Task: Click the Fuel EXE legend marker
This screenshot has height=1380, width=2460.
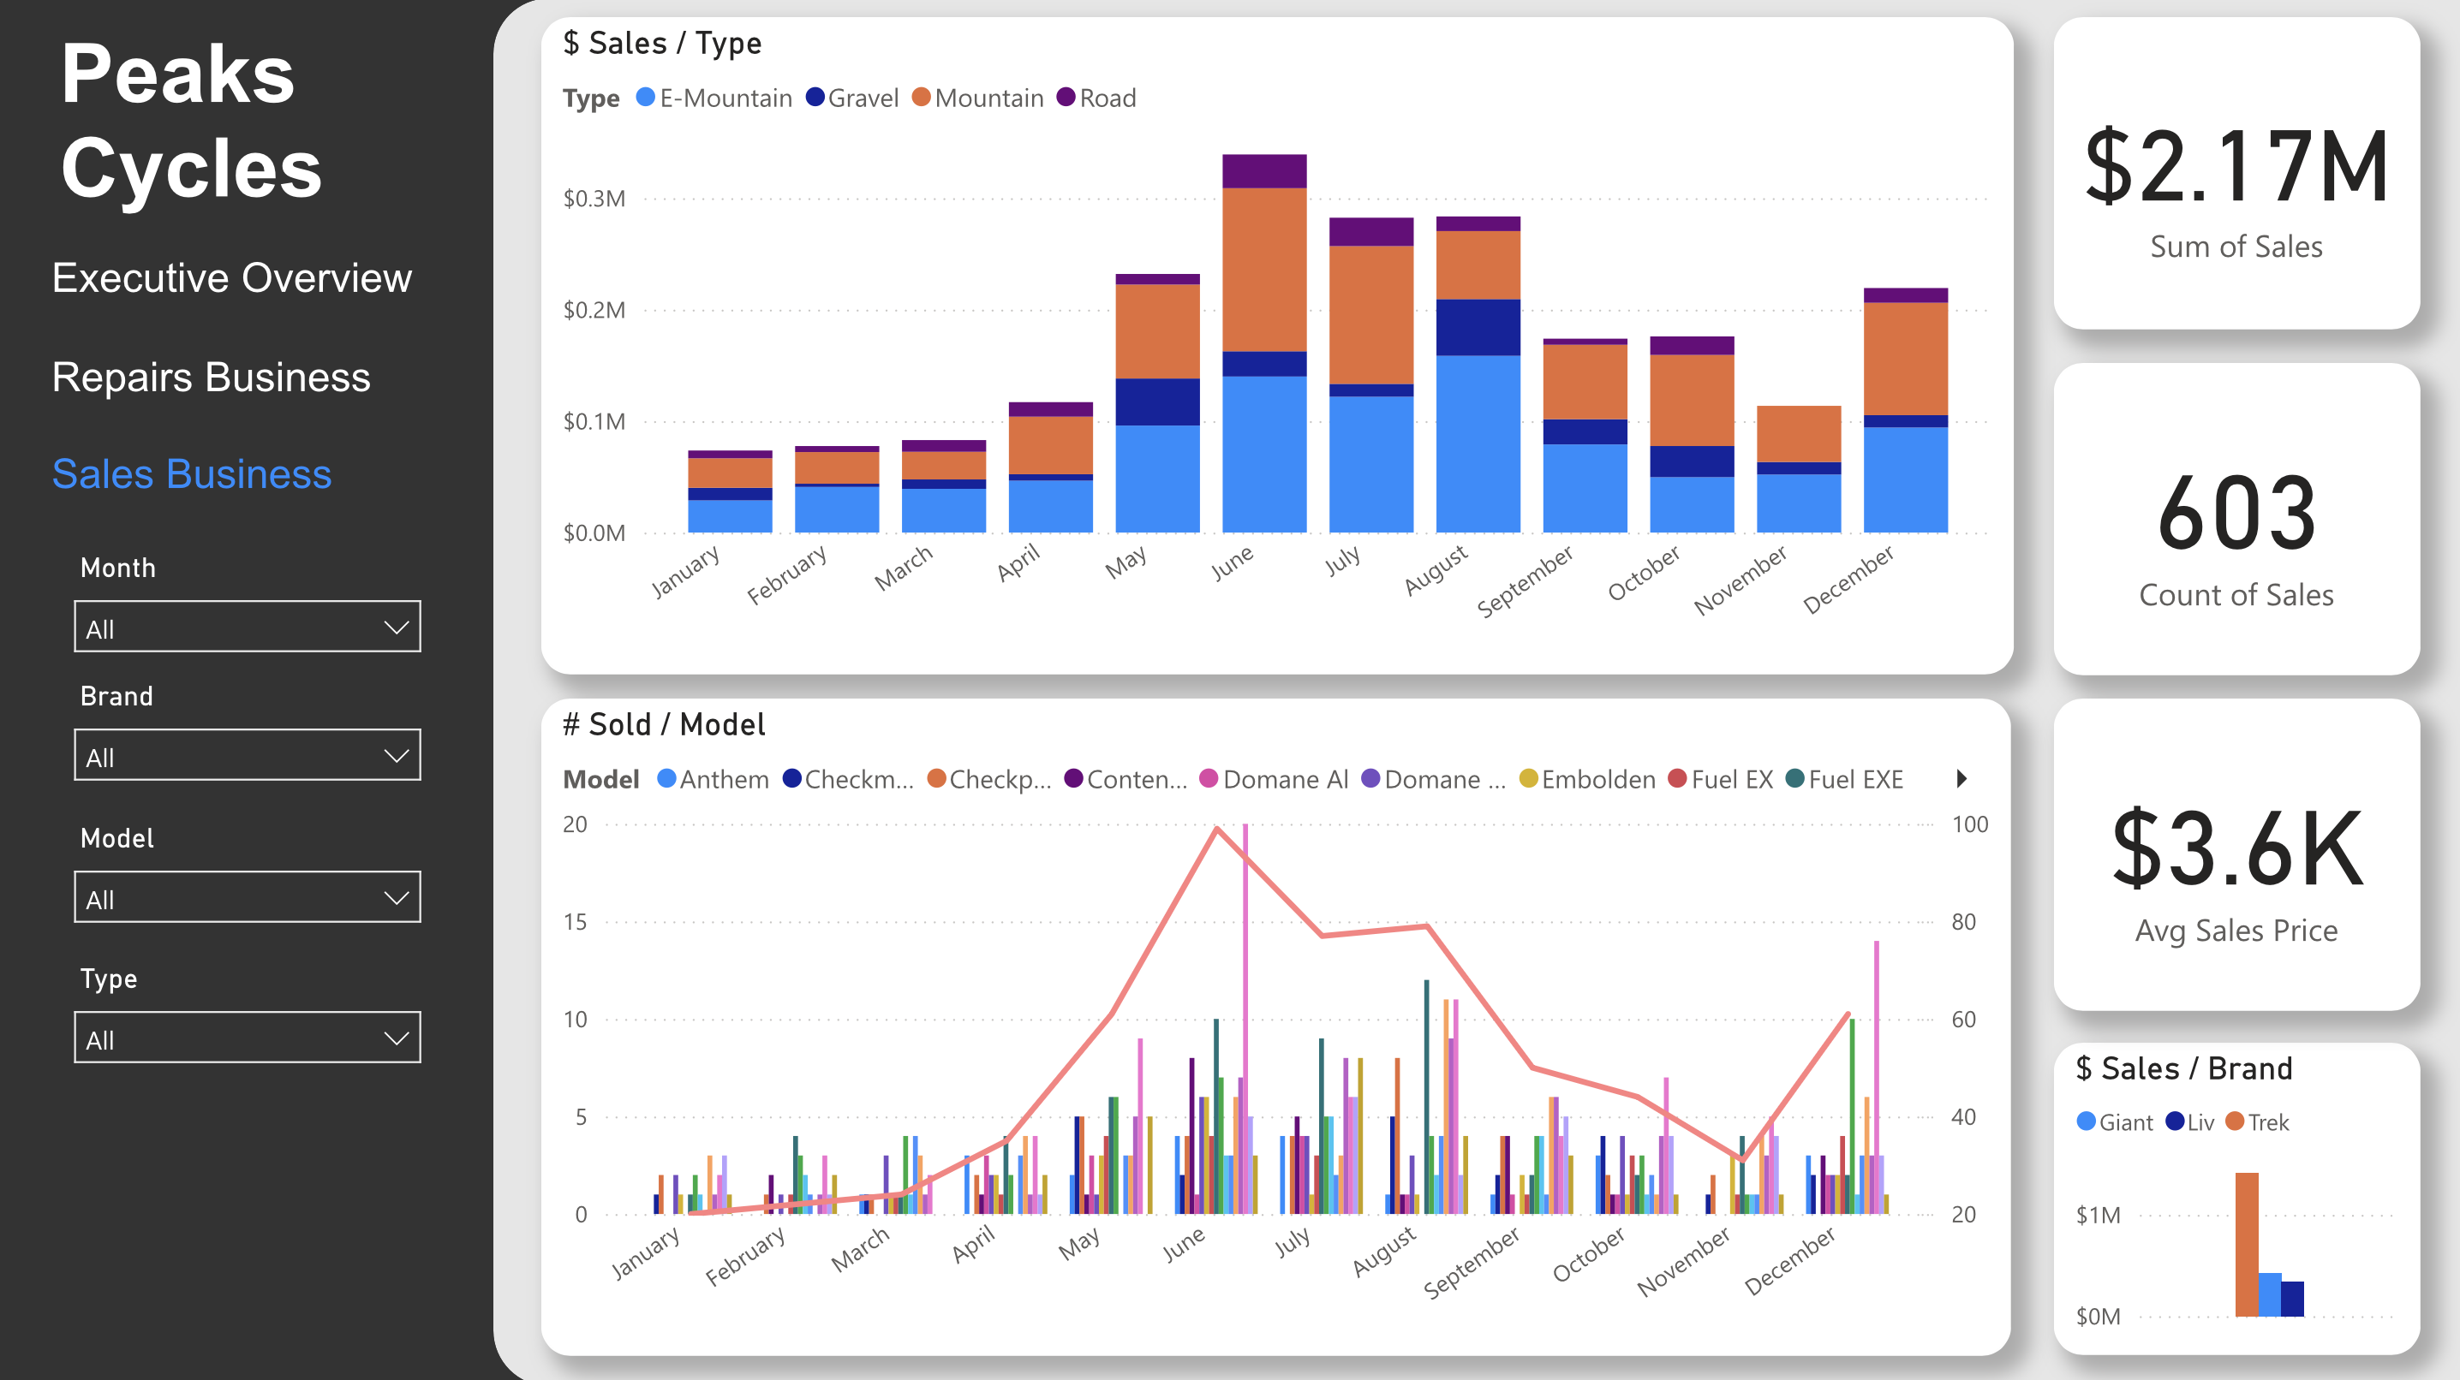Action: (x=1794, y=779)
